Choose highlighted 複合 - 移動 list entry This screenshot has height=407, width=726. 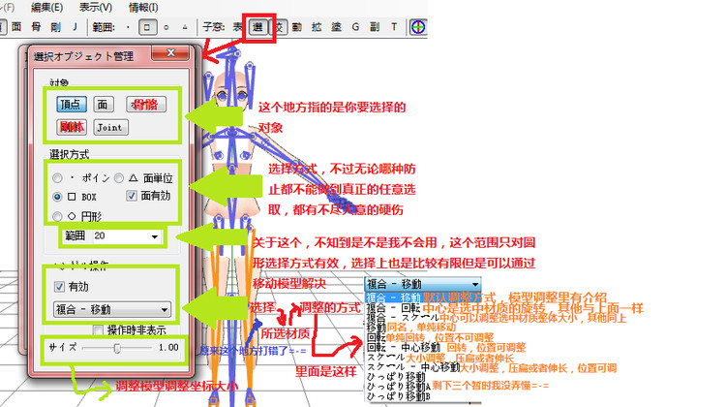click(x=394, y=297)
